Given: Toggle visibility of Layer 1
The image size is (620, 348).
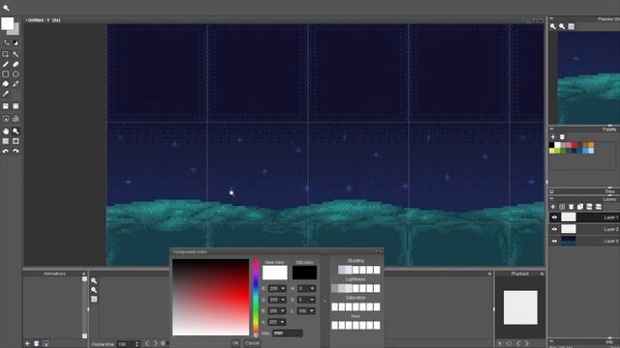Looking at the screenshot, I should click(x=554, y=217).
